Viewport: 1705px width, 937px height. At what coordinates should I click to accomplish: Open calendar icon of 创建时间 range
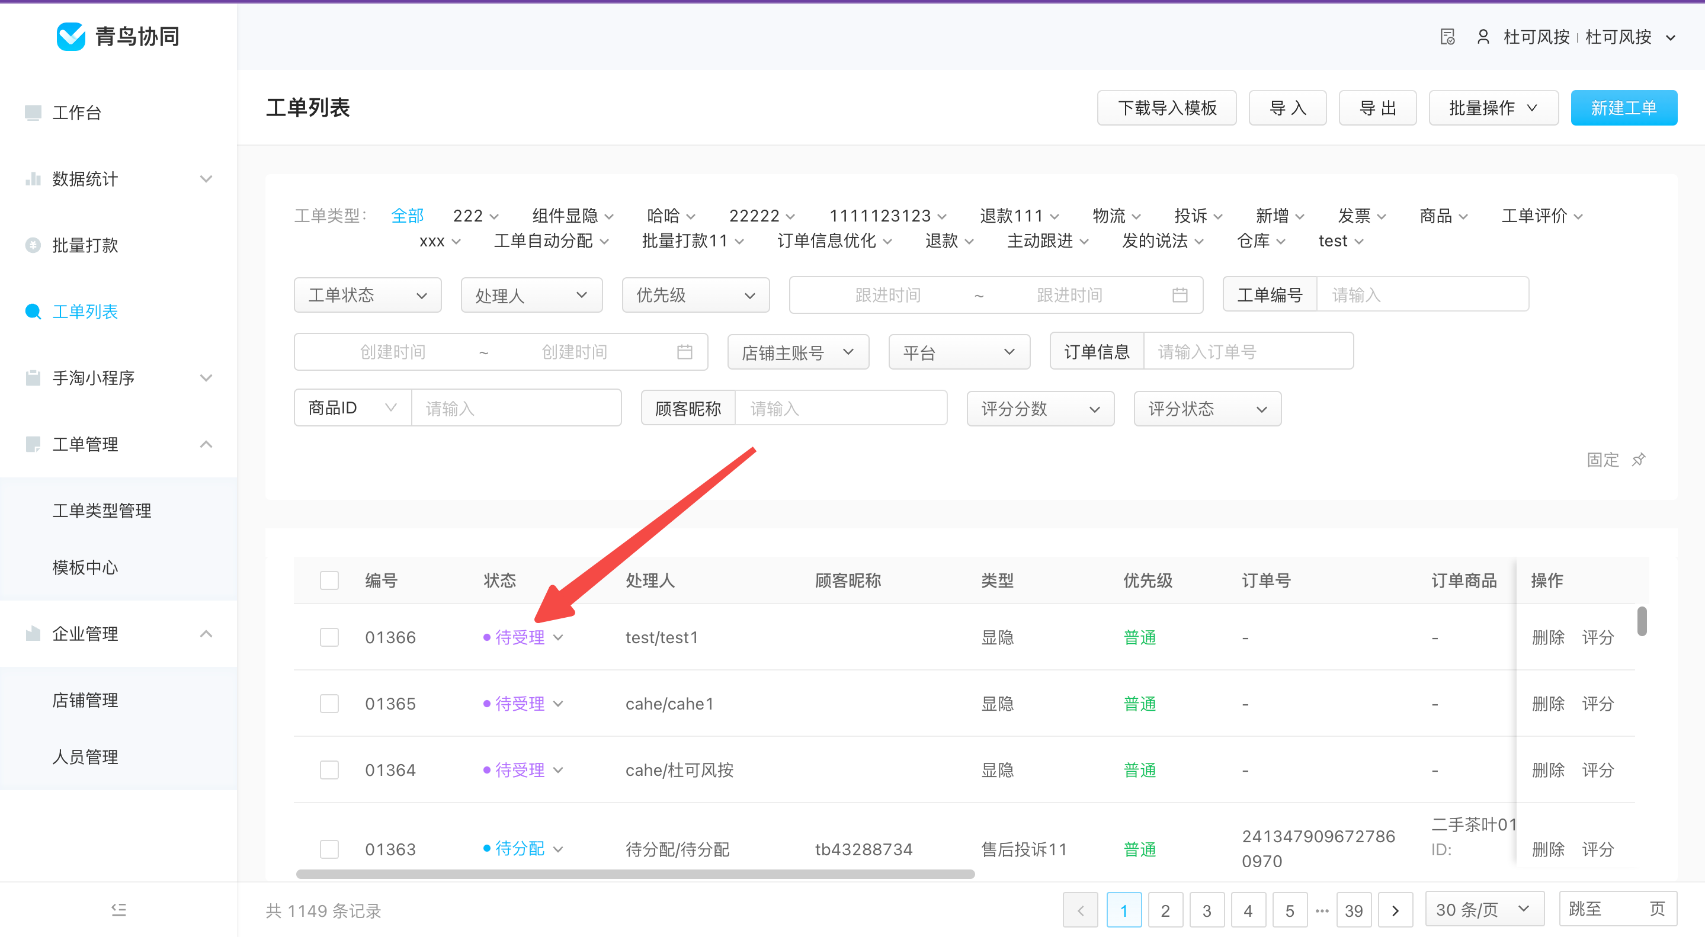(x=684, y=352)
